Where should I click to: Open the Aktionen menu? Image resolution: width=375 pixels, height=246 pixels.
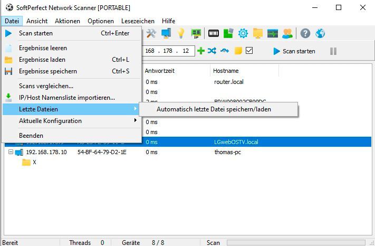tap(68, 21)
